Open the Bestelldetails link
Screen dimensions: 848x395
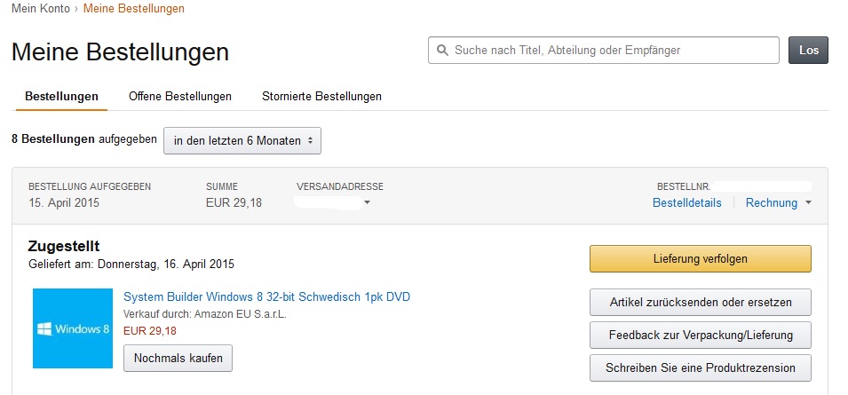tap(687, 203)
